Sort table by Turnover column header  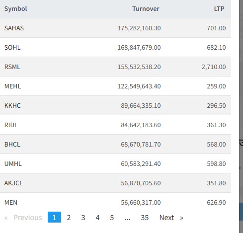click(146, 8)
